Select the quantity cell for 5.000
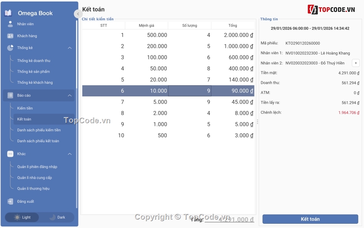The image size is (364, 228). click(190, 102)
